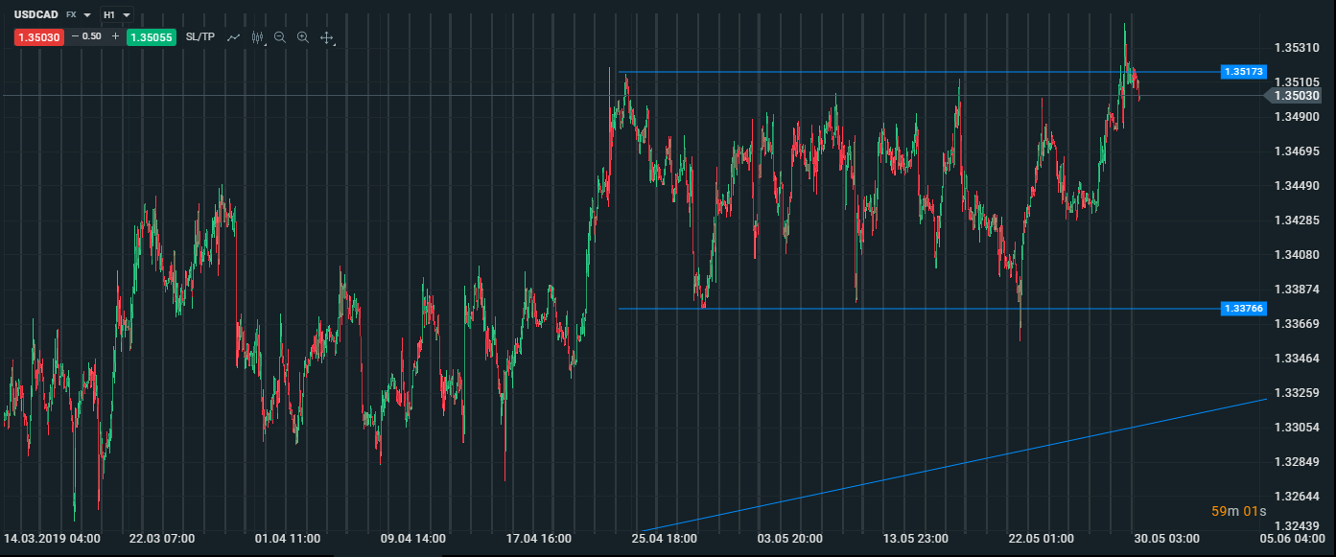Image resolution: width=1336 pixels, height=557 pixels.
Task: Expand the USDCAD FX symbol dropdown arrow
Action: (x=87, y=15)
